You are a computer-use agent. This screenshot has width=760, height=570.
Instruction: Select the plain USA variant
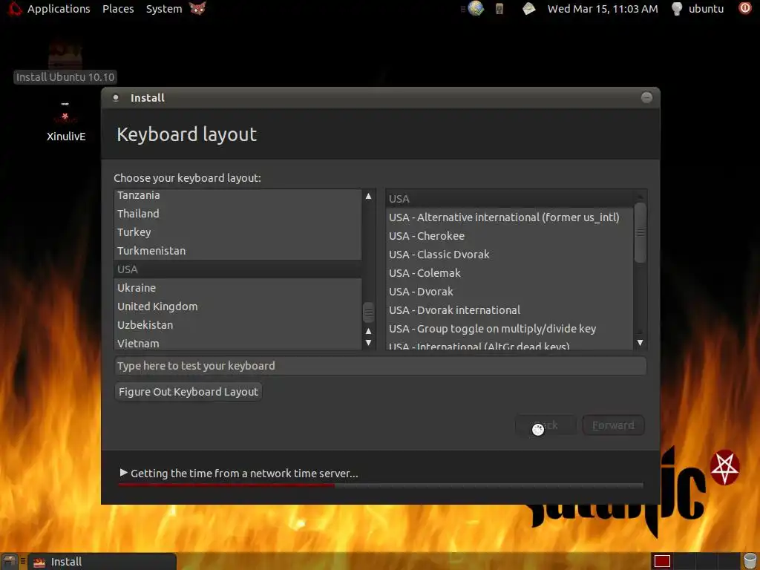509,199
